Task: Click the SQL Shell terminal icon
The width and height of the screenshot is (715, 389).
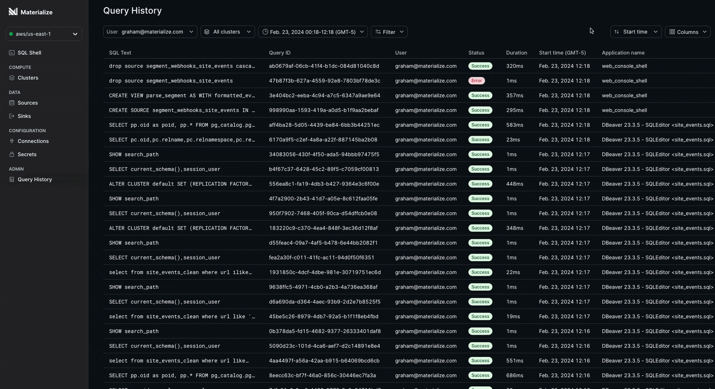Action: tap(12, 53)
